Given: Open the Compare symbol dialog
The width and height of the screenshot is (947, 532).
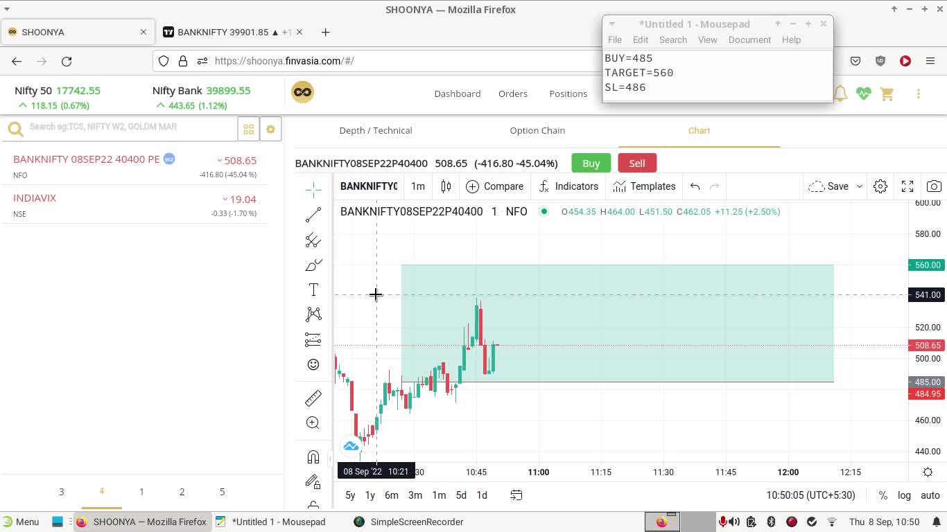Looking at the screenshot, I should point(494,186).
